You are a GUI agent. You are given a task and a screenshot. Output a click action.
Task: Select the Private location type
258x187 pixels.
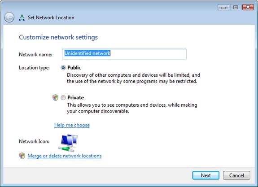[x=63, y=98]
